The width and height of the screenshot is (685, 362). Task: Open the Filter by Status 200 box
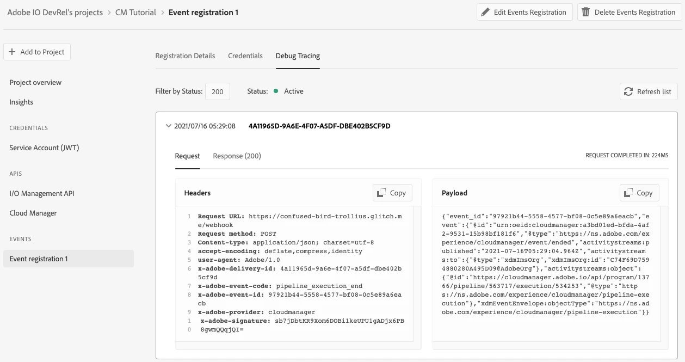[218, 91]
